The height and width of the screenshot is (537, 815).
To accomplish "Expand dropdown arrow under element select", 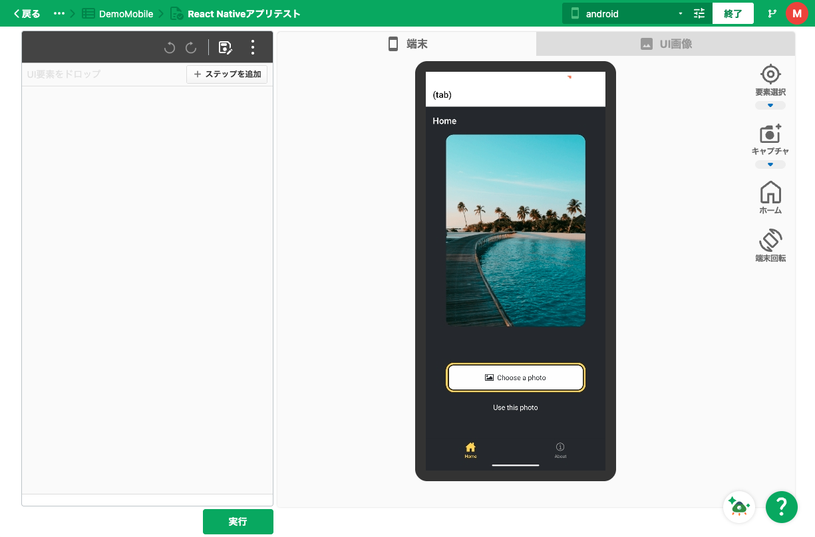I will click(770, 106).
